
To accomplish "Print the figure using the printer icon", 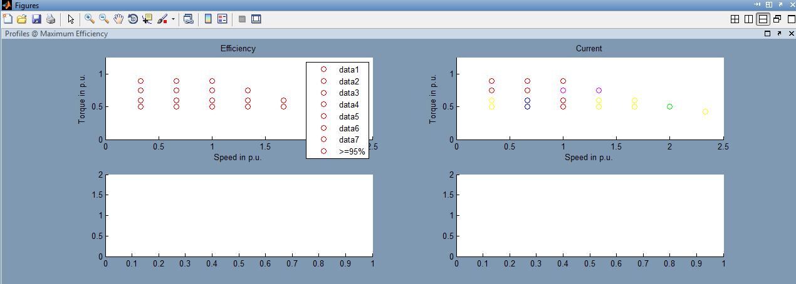I will (x=50, y=19).
